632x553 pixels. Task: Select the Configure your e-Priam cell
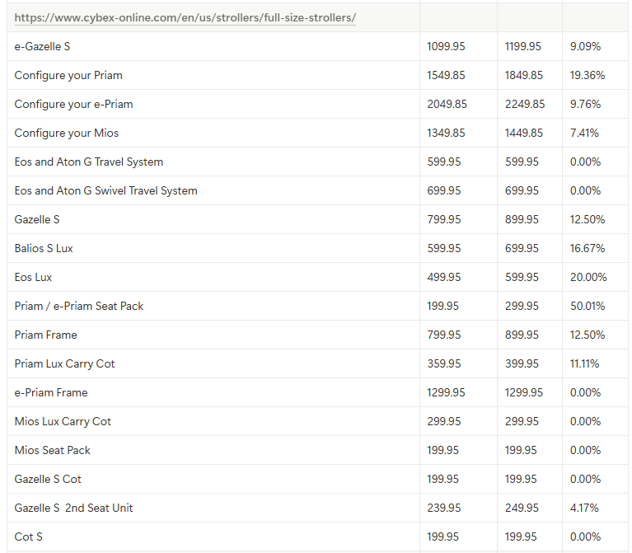coord(213,104)
